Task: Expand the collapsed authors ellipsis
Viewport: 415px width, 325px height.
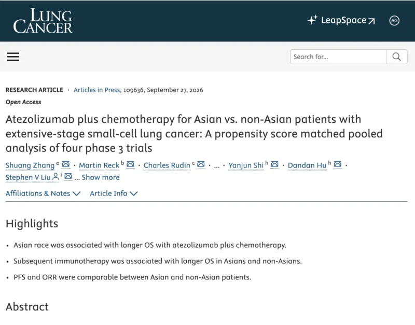Action: 217,166
